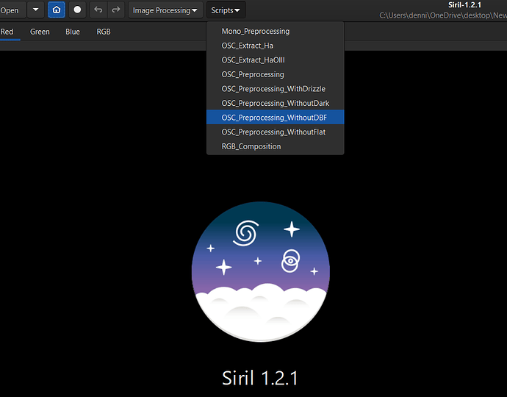Click the redo arrow icon
The image size is (507, 397).
(x=116, y=10)
